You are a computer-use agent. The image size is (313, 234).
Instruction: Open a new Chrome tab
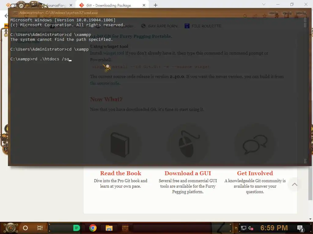[156, 5]
